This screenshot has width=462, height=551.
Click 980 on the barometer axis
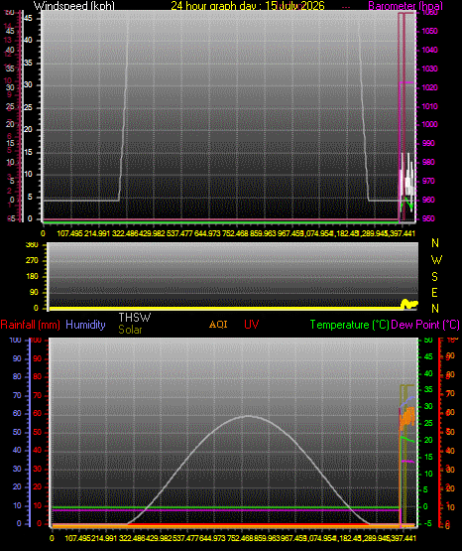point(428,162)
